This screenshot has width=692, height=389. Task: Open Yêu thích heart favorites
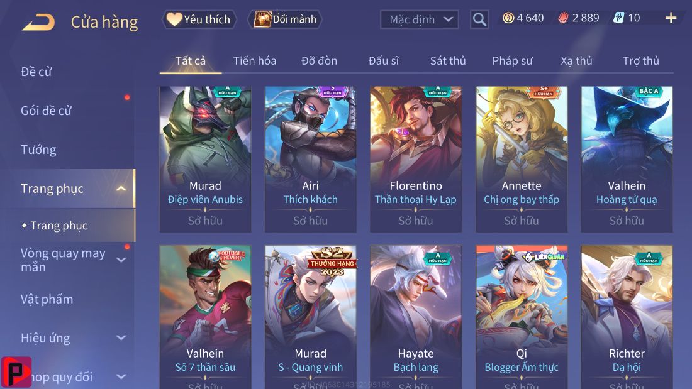[199, 19]
